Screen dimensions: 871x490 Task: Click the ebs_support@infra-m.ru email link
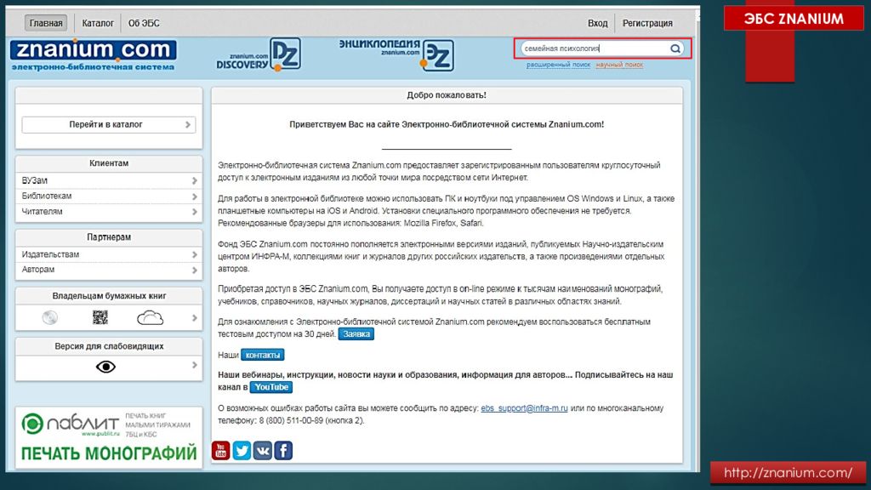pyautogui.click(x=524, y=408)
